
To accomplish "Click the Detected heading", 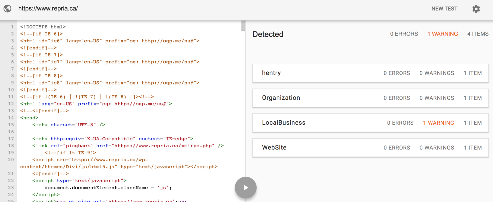I will click(268, 34).
